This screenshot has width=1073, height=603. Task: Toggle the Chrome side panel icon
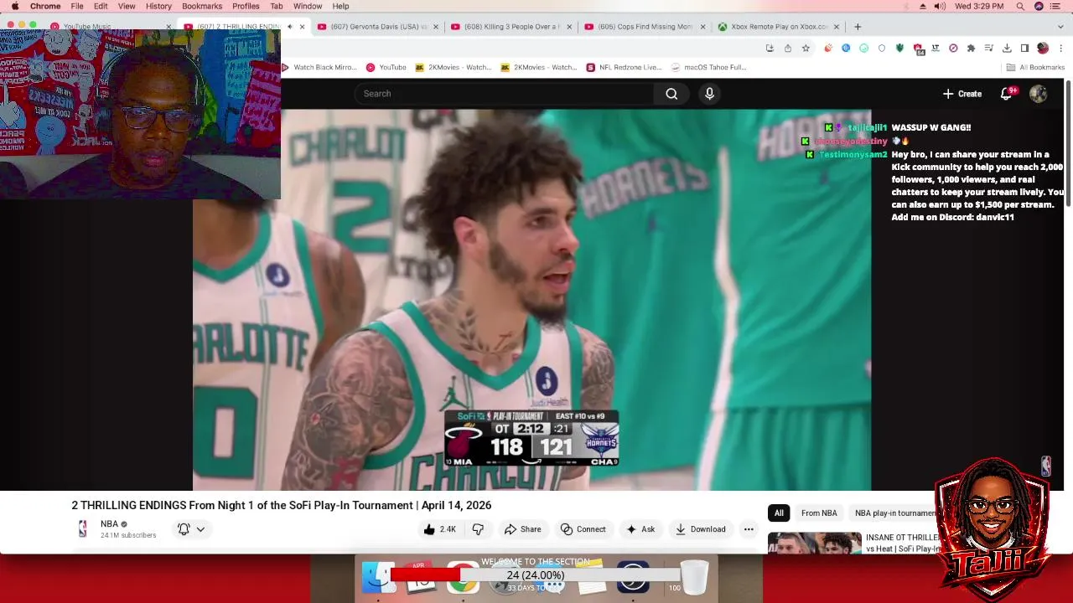(x=1024, y=49)
